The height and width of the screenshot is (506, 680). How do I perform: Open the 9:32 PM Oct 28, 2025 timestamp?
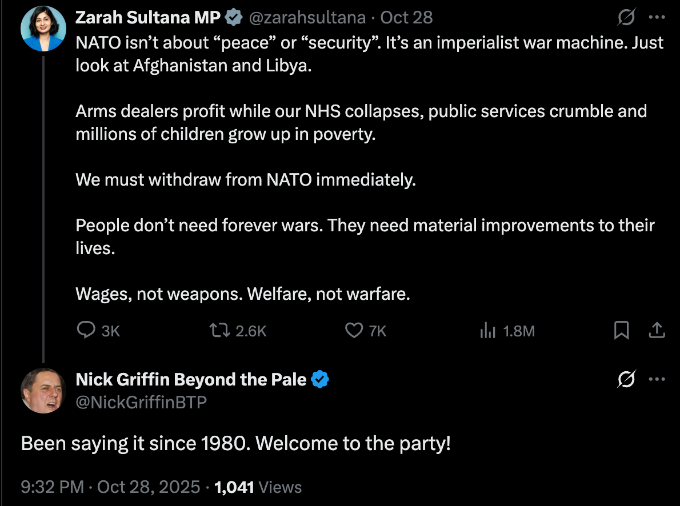coord(110,487)
